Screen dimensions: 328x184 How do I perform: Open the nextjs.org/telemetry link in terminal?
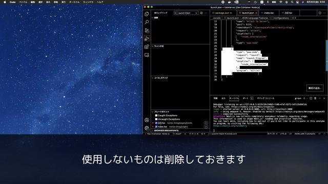tap(230, 126)
